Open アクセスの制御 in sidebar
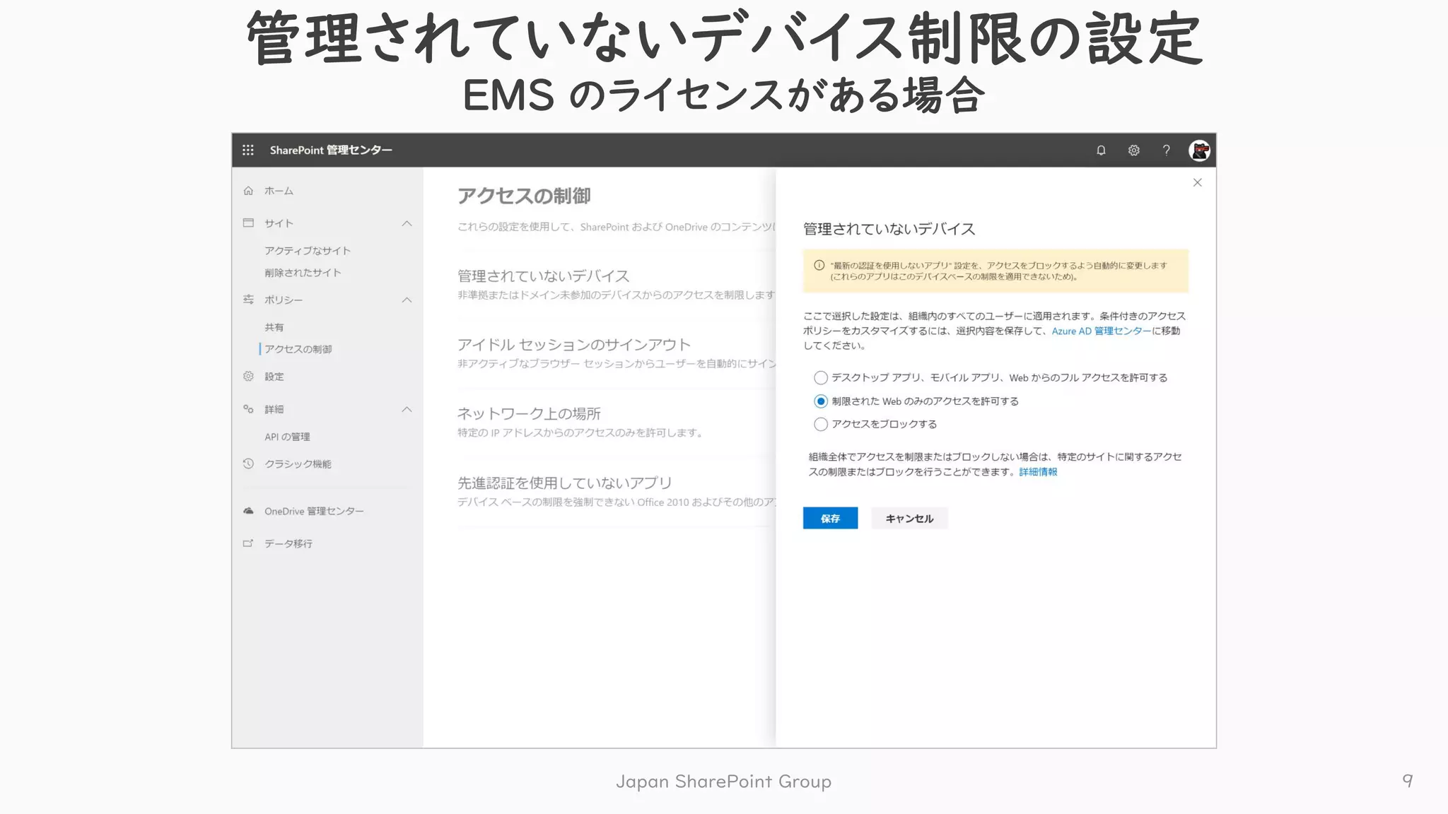The height and width of the screenshot is (814, 1448). pos(298,349)
